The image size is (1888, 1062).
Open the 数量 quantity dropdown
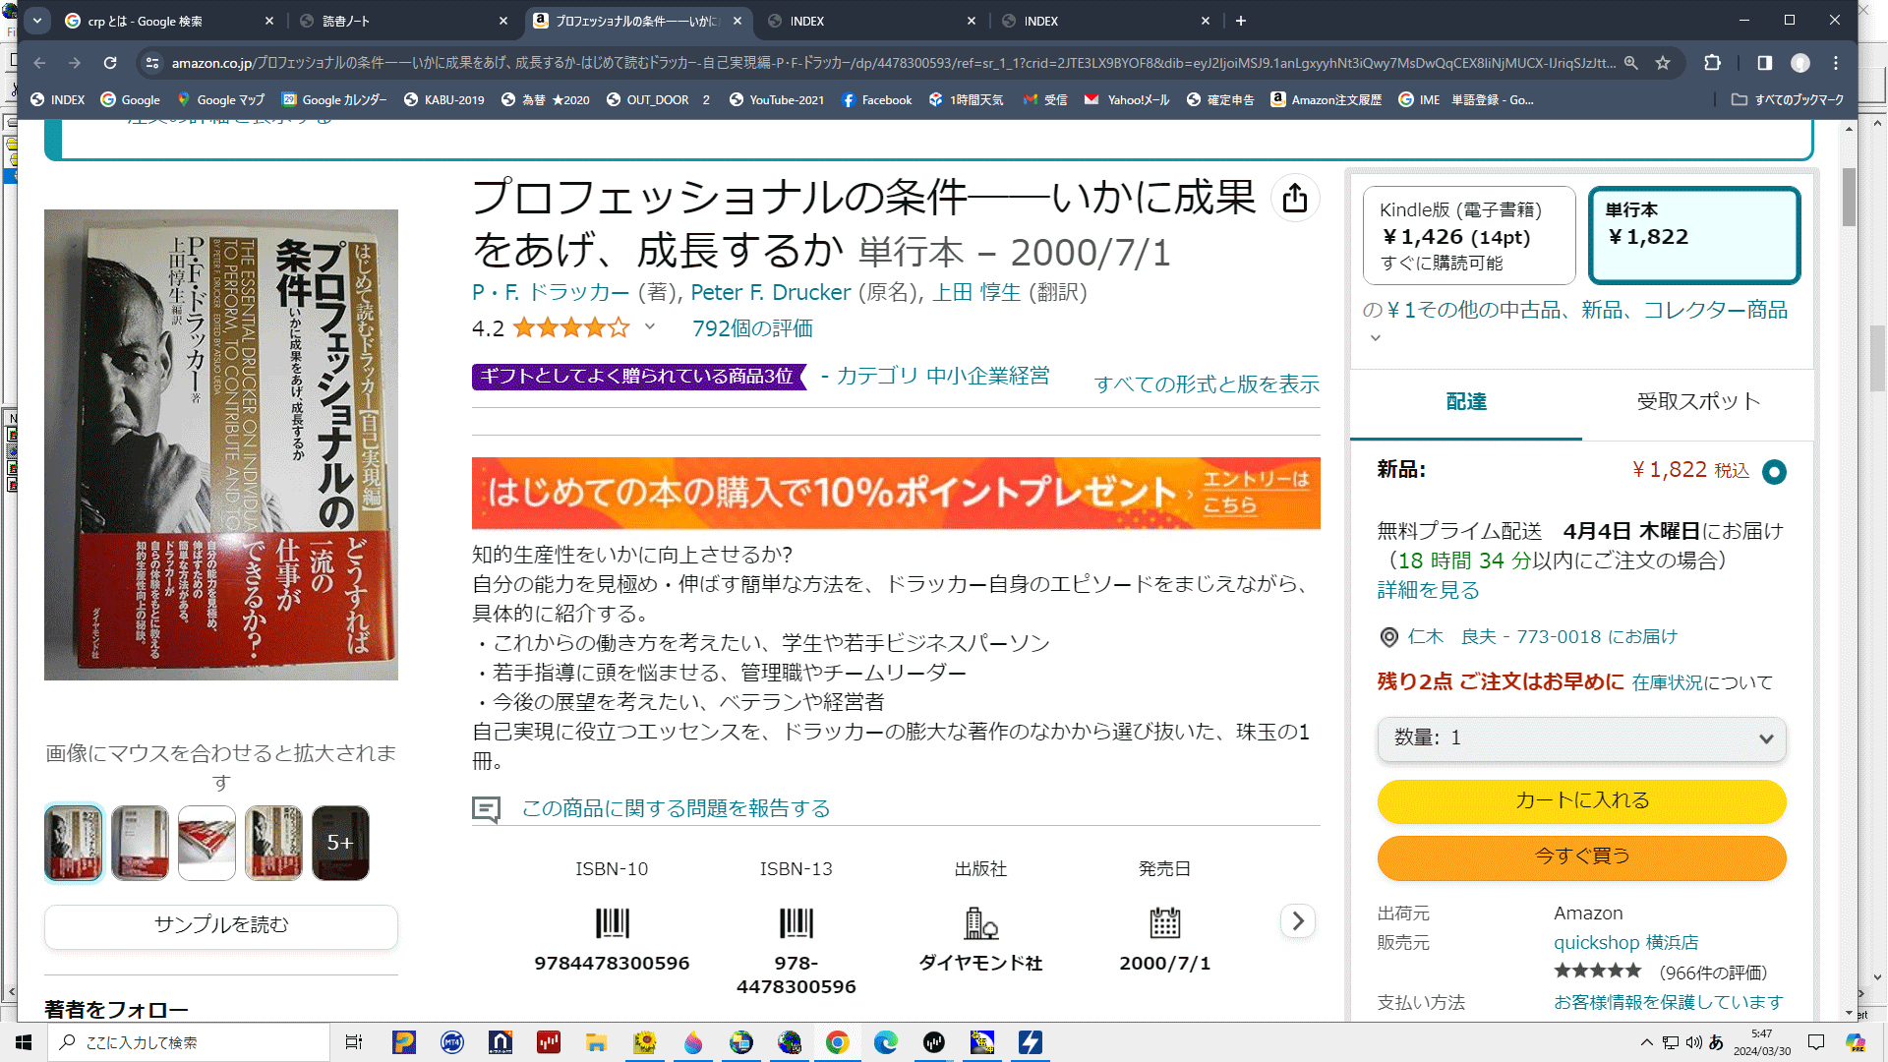[1581, 738]
